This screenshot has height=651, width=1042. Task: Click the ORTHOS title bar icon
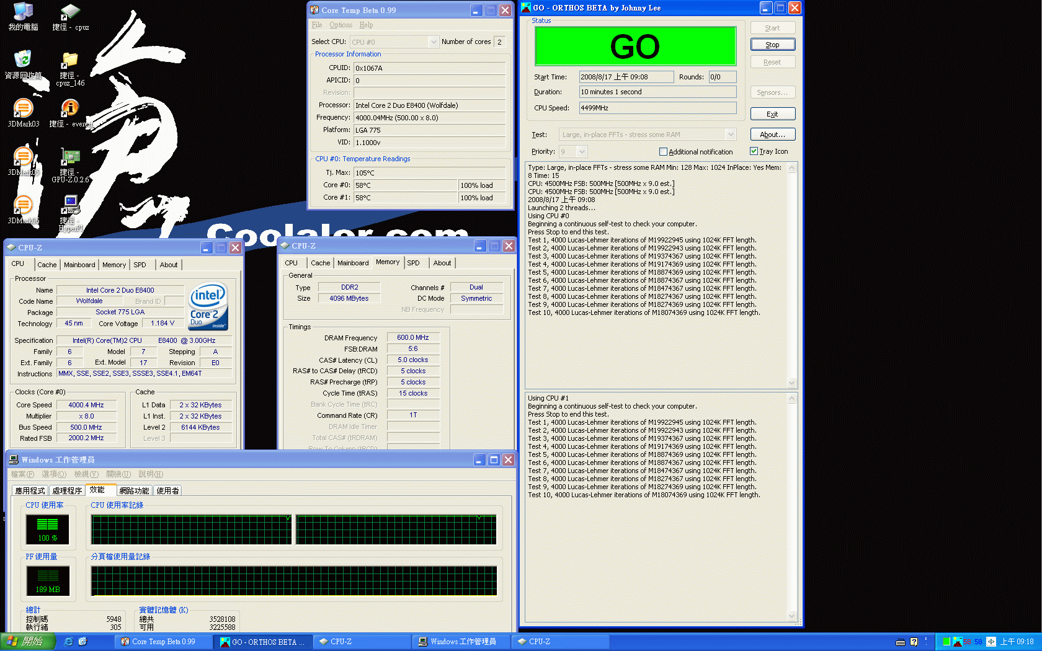pyautogui.click(x=526, y=7)
